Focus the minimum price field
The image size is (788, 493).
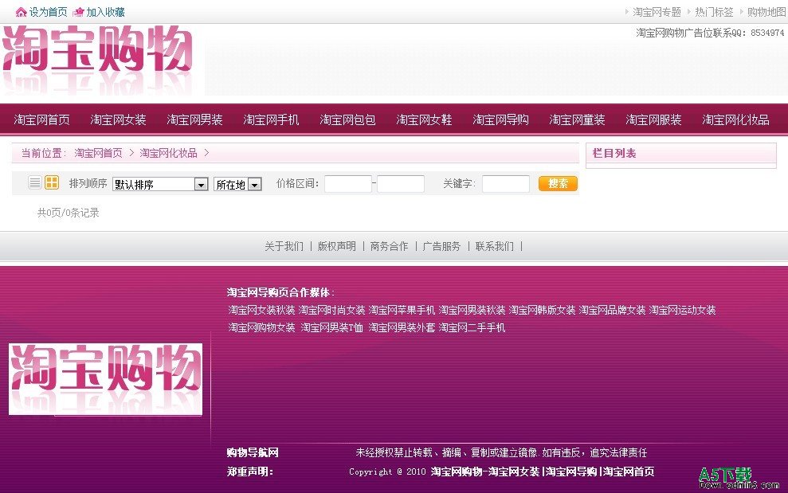347,183
